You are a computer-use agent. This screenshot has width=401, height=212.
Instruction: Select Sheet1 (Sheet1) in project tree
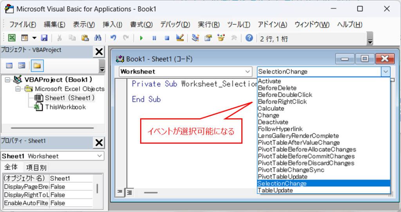pos(70,98)
